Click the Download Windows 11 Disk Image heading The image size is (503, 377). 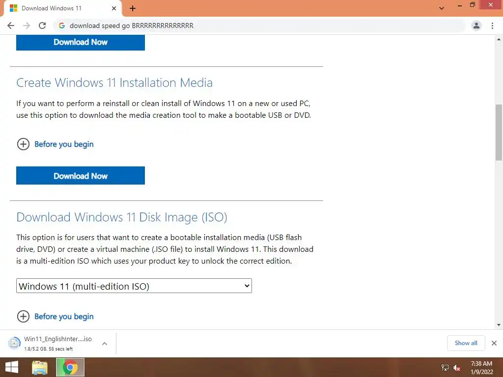[x=122, y=217]
